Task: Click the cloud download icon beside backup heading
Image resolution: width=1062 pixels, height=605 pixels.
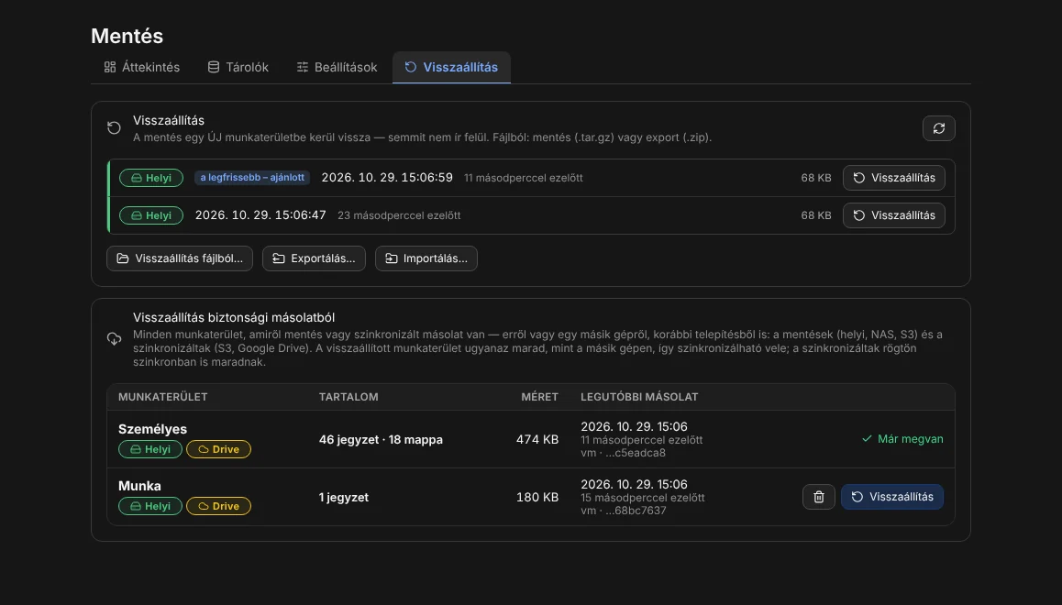Action: coord(114,339)
